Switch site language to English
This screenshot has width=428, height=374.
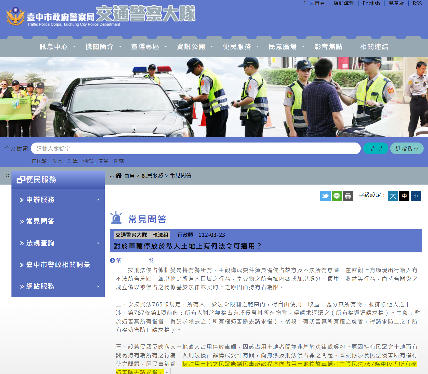click(x=371, y=3)
